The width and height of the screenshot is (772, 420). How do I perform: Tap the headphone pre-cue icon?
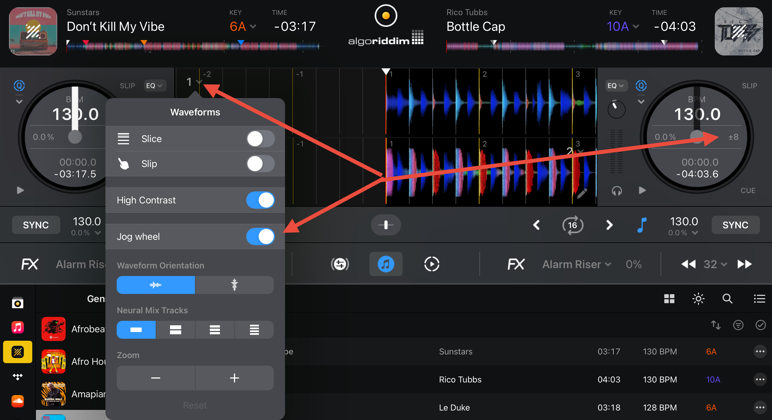(617, 191)
